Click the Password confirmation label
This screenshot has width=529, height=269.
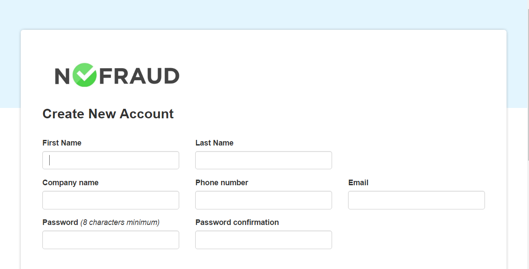coord(237,222)
